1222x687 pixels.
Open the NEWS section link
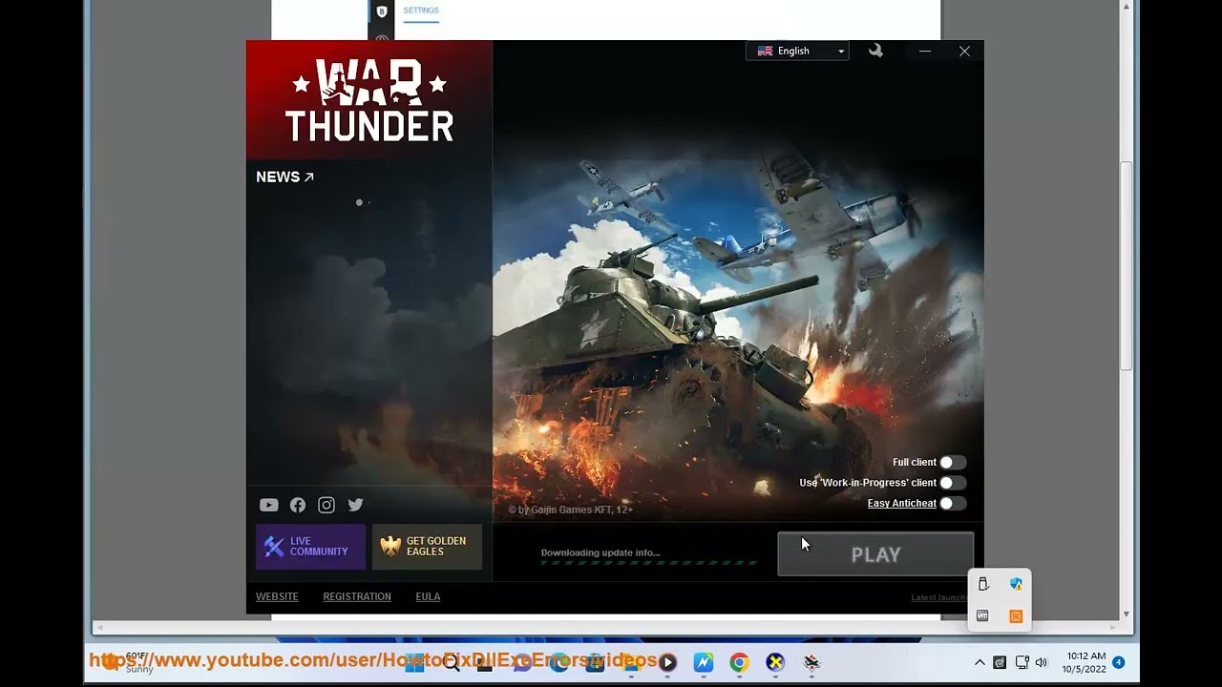coord(284,177)
